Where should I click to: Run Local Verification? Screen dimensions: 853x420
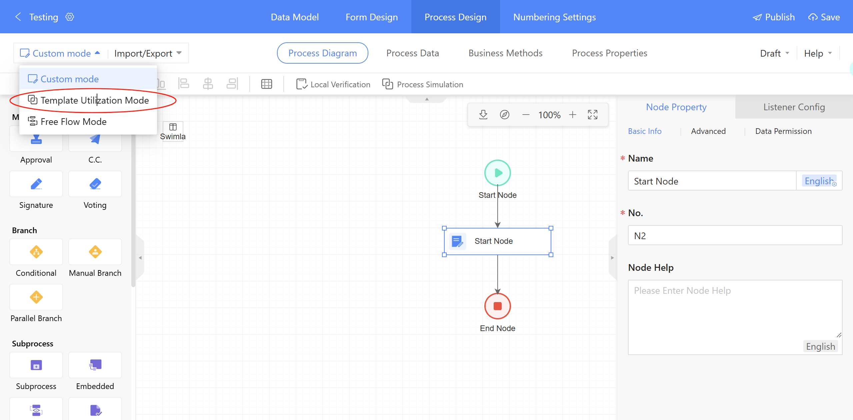(x=333, y=84)
